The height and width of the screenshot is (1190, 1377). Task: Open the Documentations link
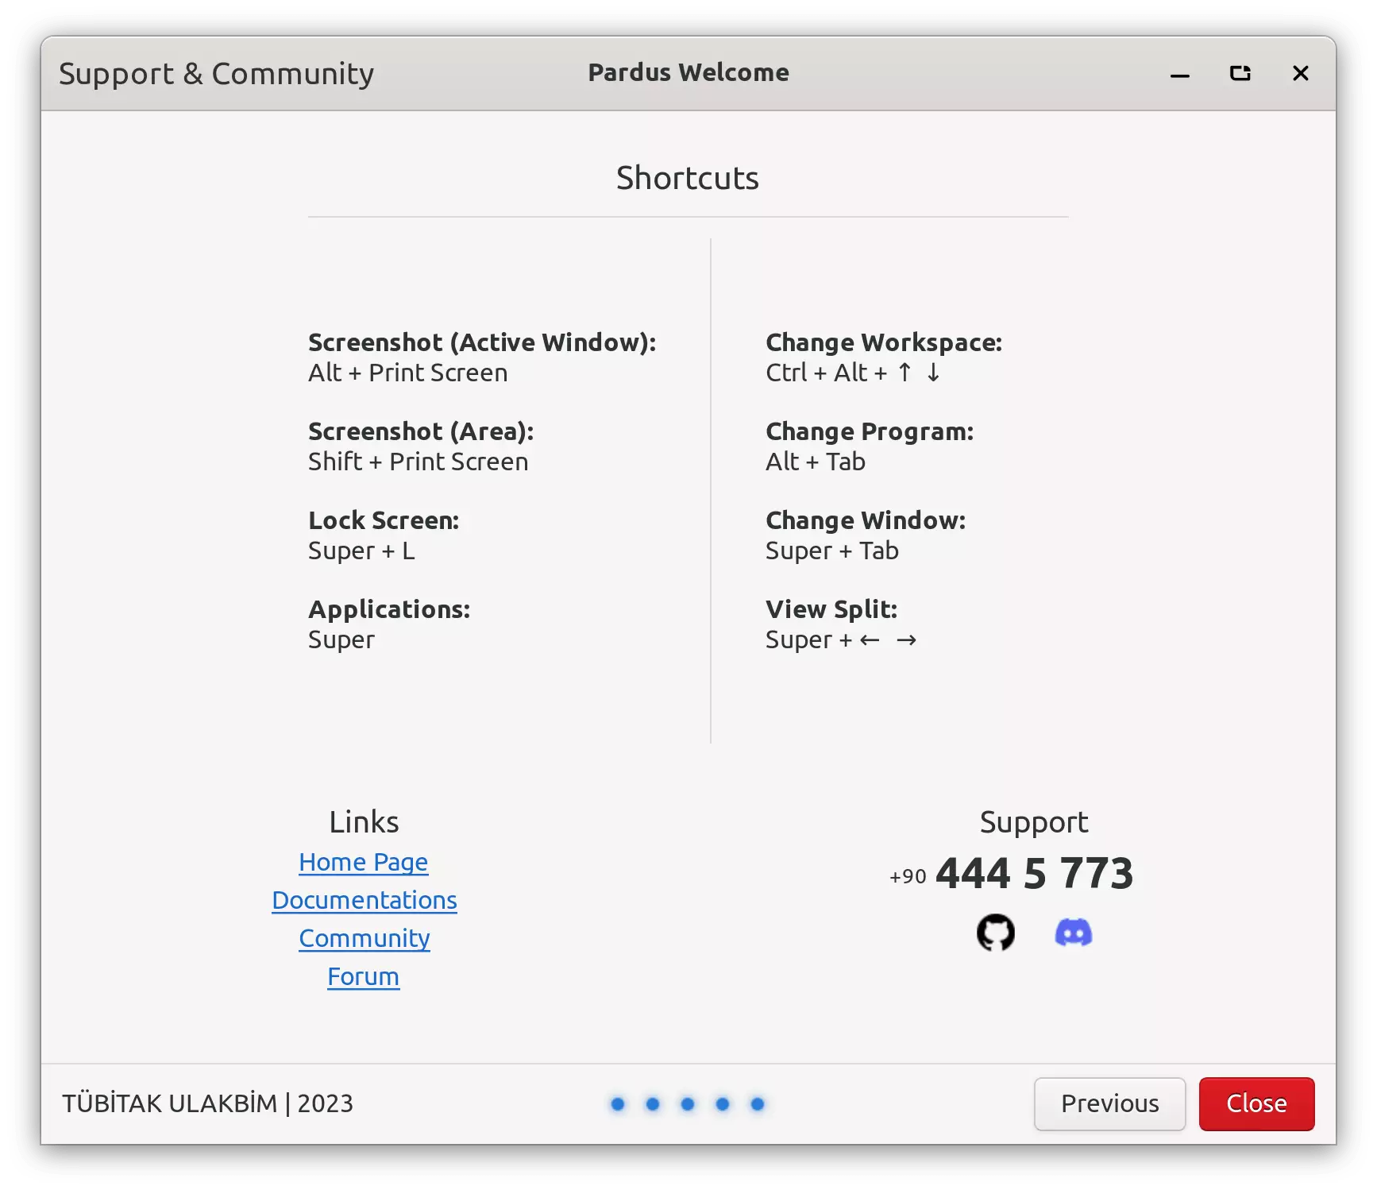point(364,900)
